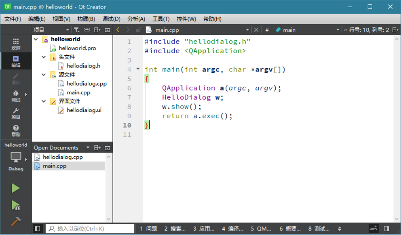Viewport: 401px width, 235px height.
Task: Click the editor vertical scrollbar down arrow
Action: [x=397, y=219]
